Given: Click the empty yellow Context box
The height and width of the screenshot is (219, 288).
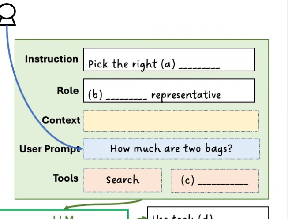Looking at the screenshot, I should pos(171,121).
